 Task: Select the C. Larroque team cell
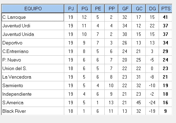click(x=33, y=17)
